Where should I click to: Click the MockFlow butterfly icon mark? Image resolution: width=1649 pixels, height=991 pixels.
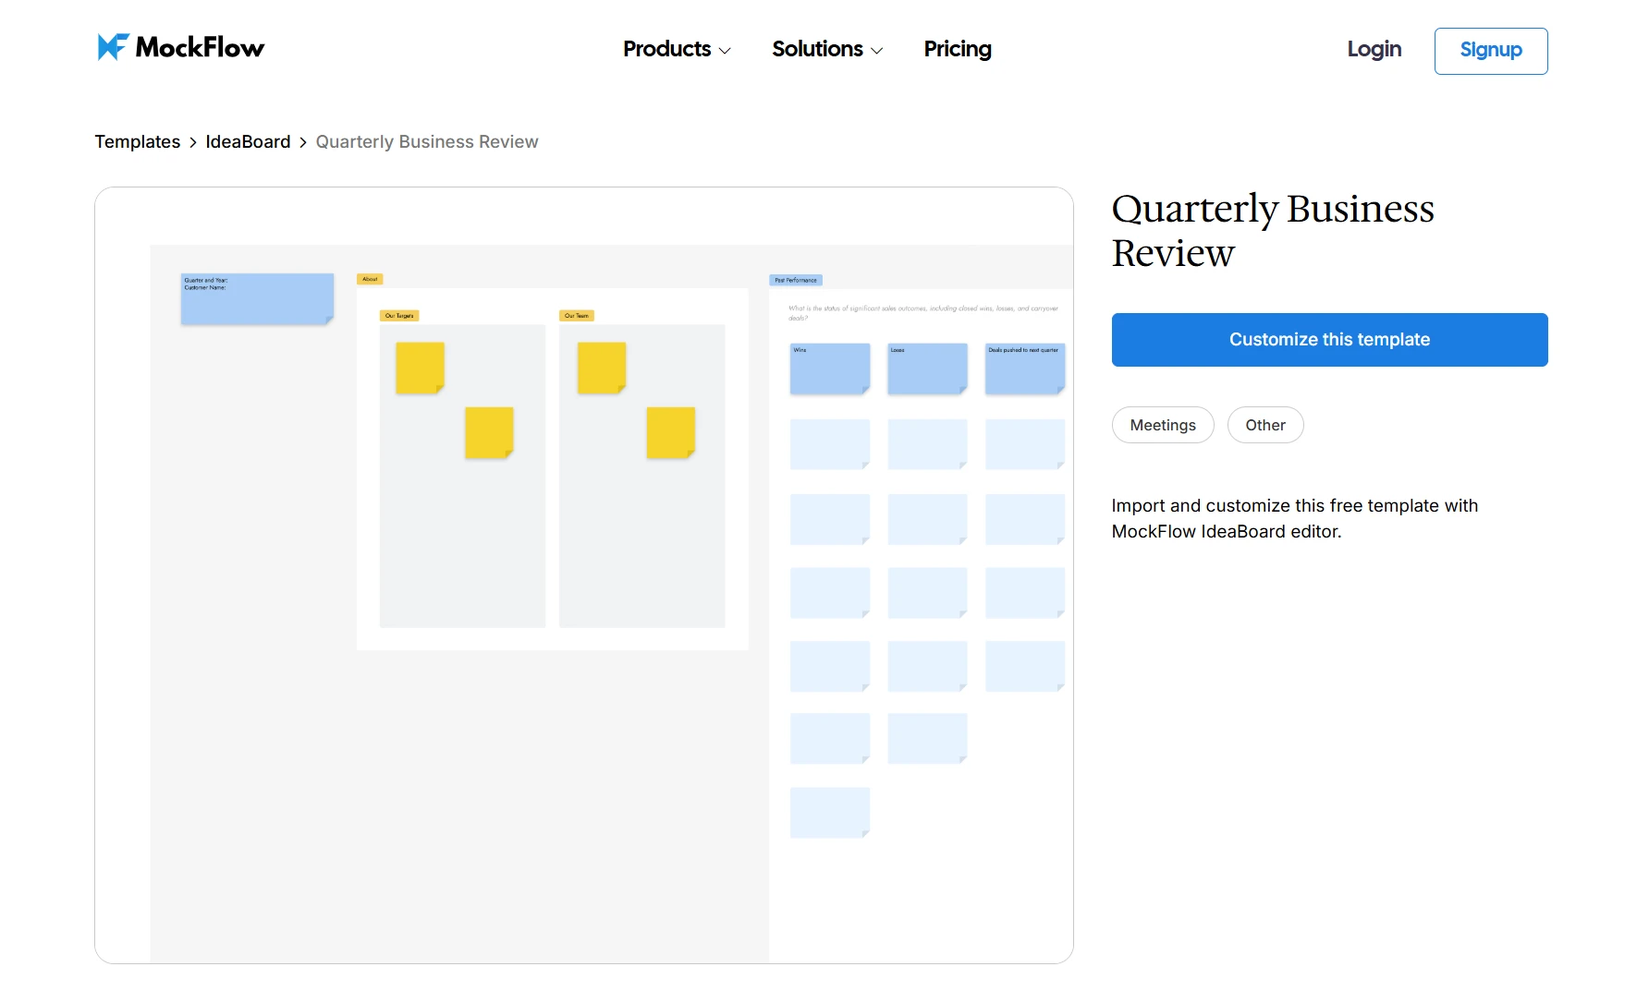(x=111, y=46)
